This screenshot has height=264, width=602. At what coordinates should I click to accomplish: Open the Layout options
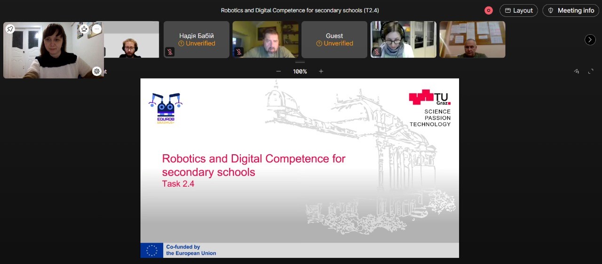point(518,10)
